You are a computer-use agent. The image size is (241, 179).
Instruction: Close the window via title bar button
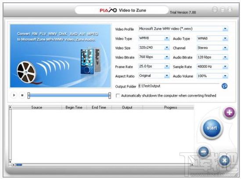pyautogui.click(x=230, y=10)
